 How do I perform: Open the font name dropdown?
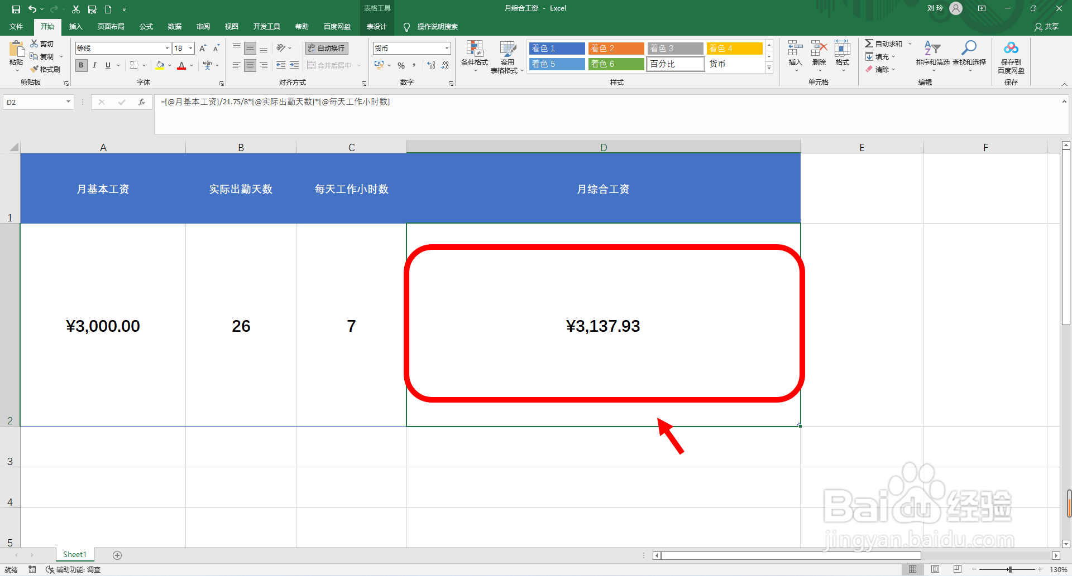tap(166, 48)
